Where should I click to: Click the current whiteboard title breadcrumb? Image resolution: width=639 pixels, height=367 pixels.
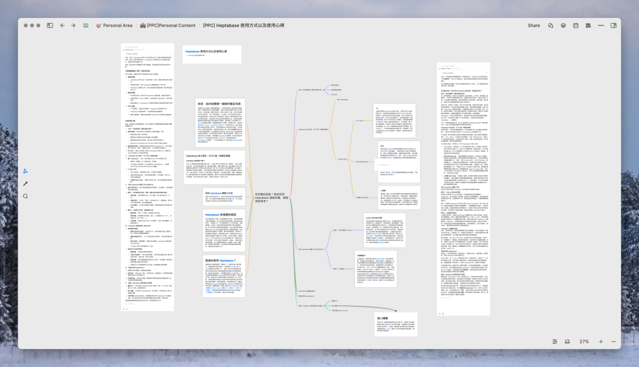(x=244, y=25)
